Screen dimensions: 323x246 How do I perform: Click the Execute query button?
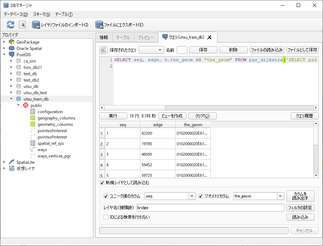pyautogui.click(x=113, y=116)
